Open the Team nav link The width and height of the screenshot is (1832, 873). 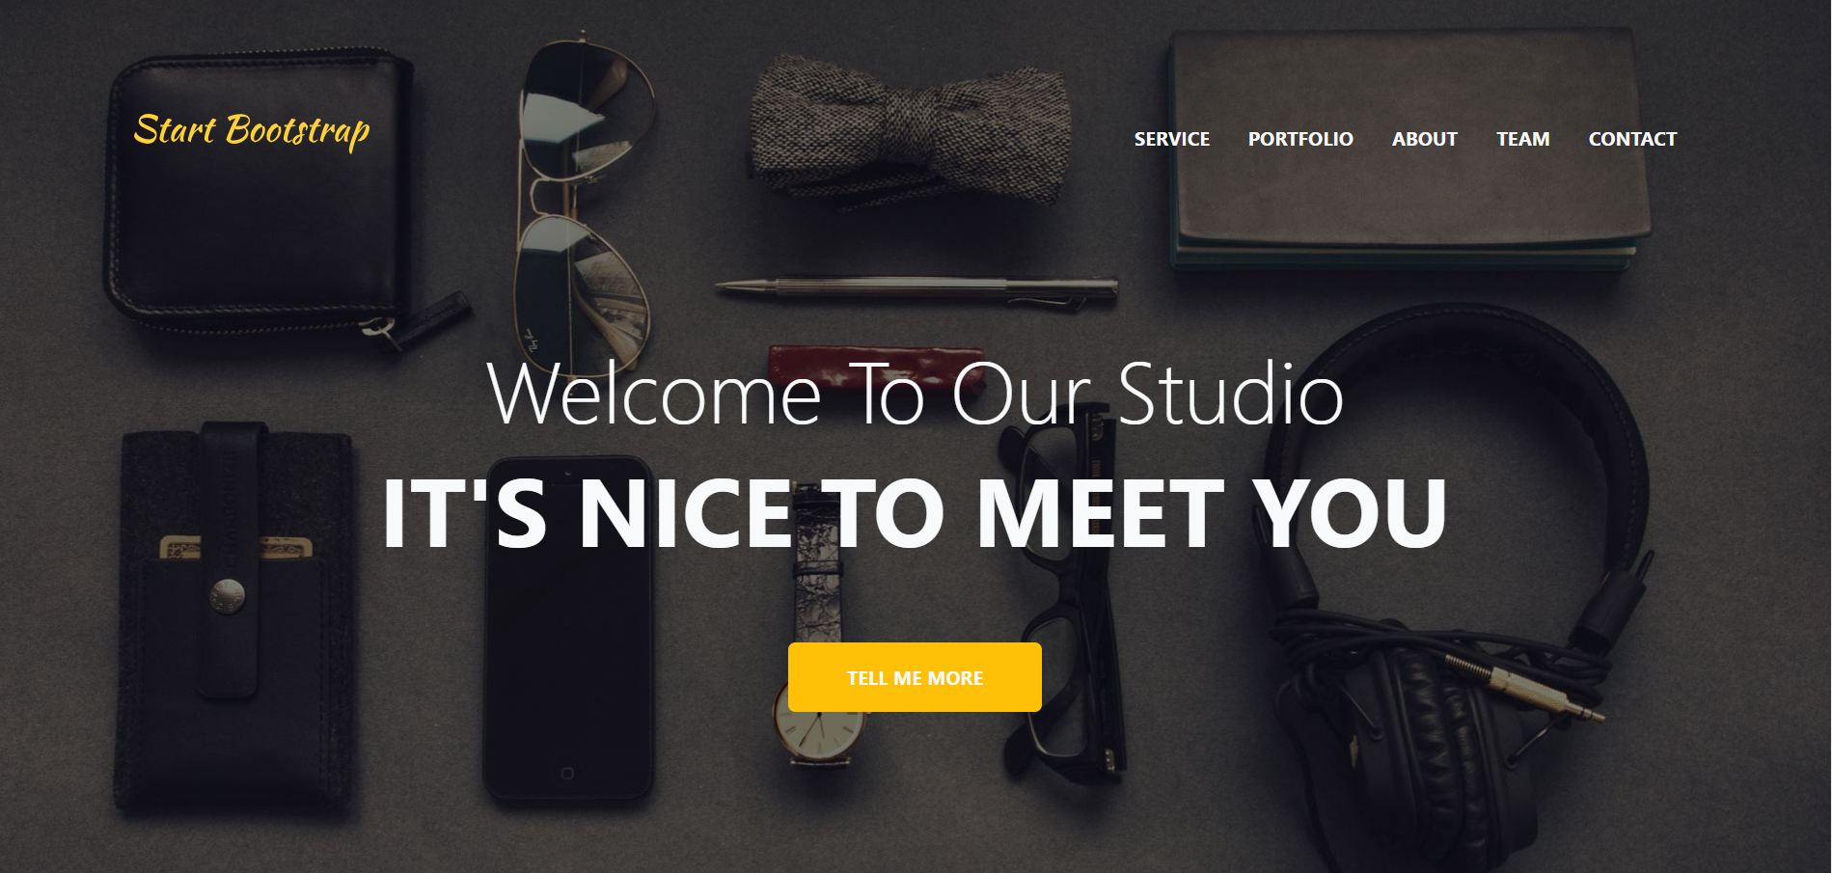pos(1522,139)
